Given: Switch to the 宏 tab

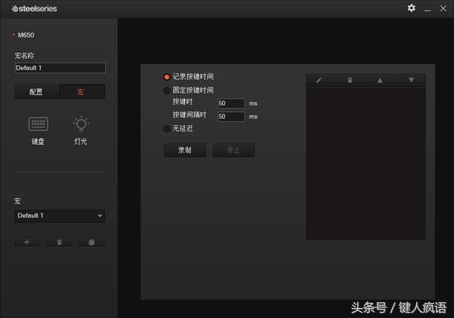Looking at the screenshot, I should [x=82, y=92].
